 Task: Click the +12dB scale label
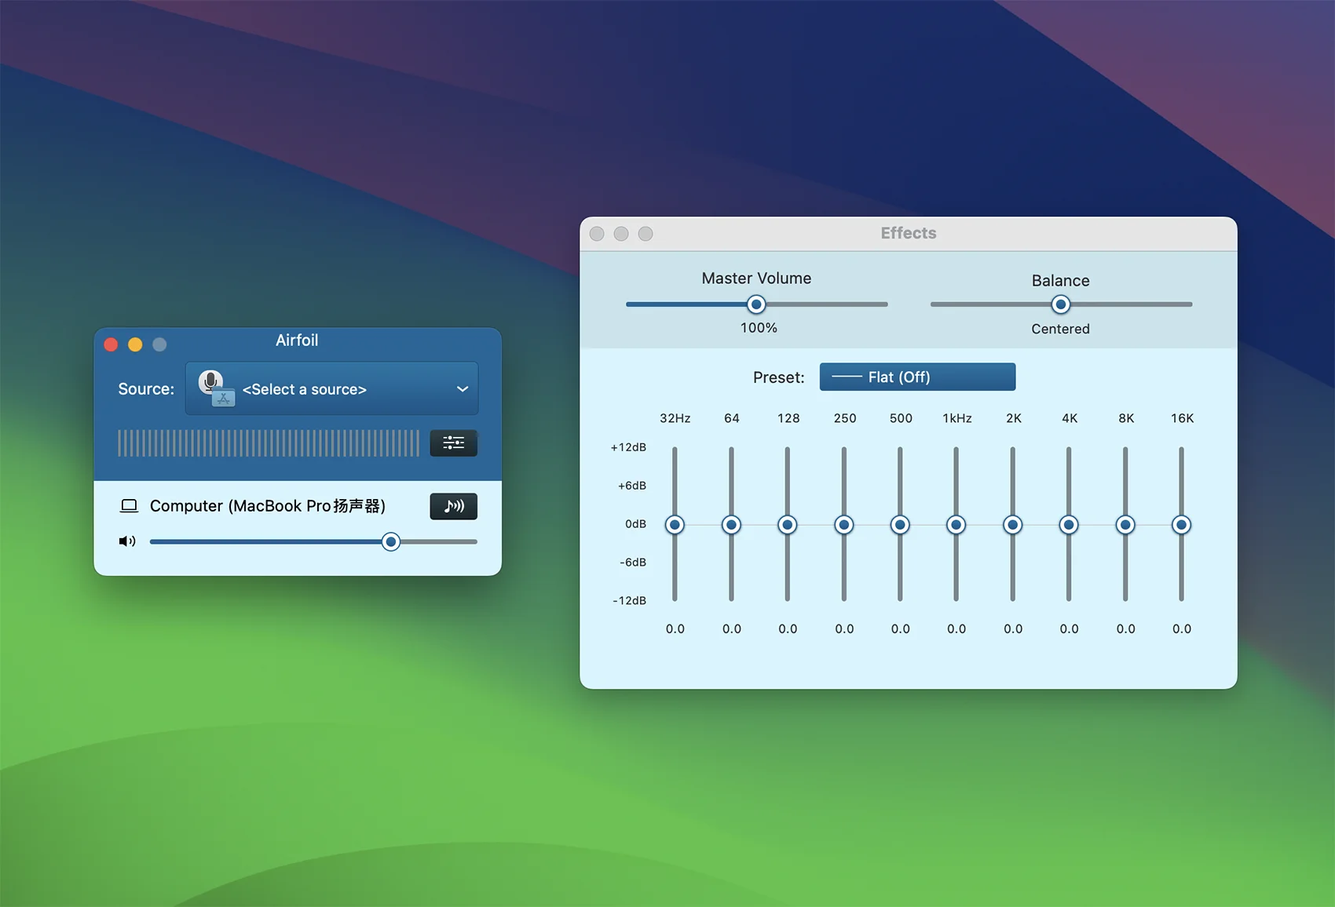coord(628,447)
